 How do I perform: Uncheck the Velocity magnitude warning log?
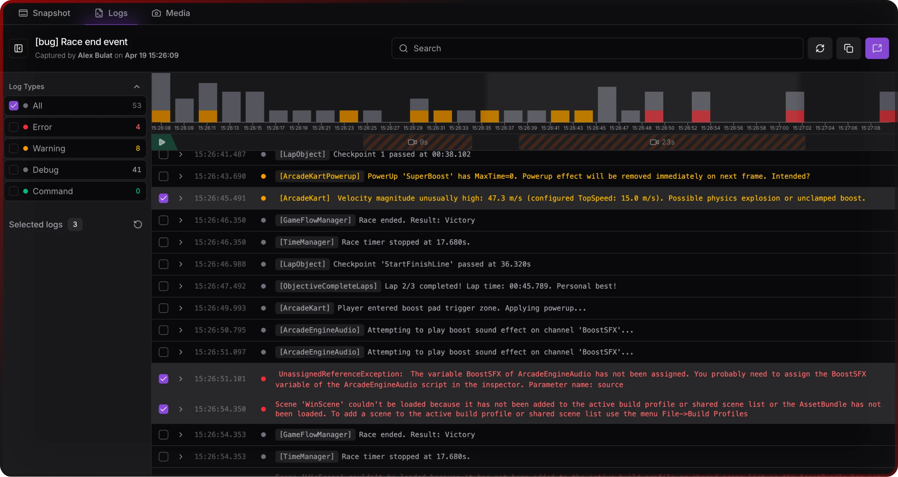coord(164,198)
